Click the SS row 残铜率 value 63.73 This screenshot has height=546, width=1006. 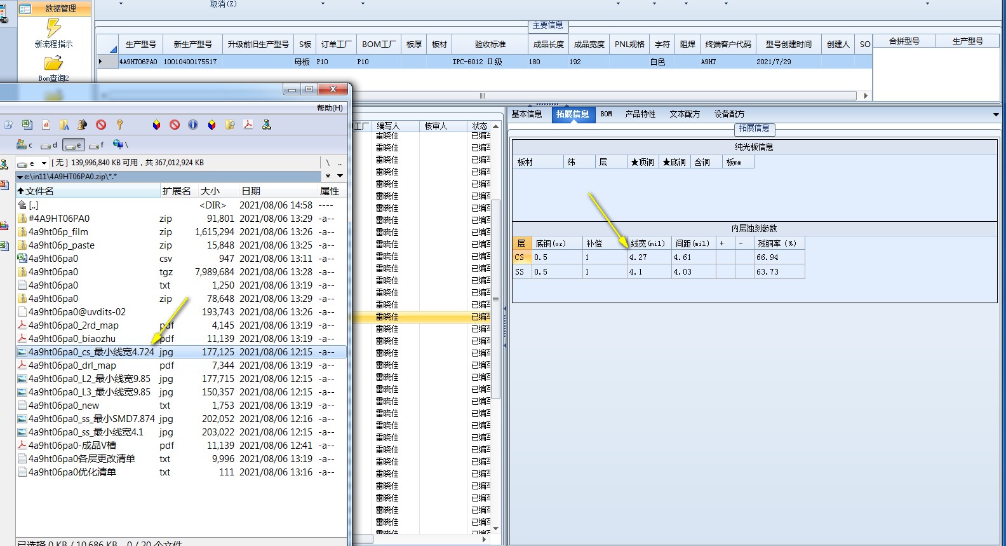point(779,272)
